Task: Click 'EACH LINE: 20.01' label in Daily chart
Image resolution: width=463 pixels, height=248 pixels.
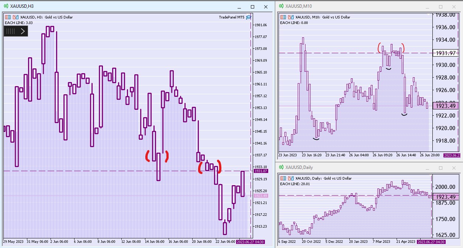Action: click(x=295, y=184)
